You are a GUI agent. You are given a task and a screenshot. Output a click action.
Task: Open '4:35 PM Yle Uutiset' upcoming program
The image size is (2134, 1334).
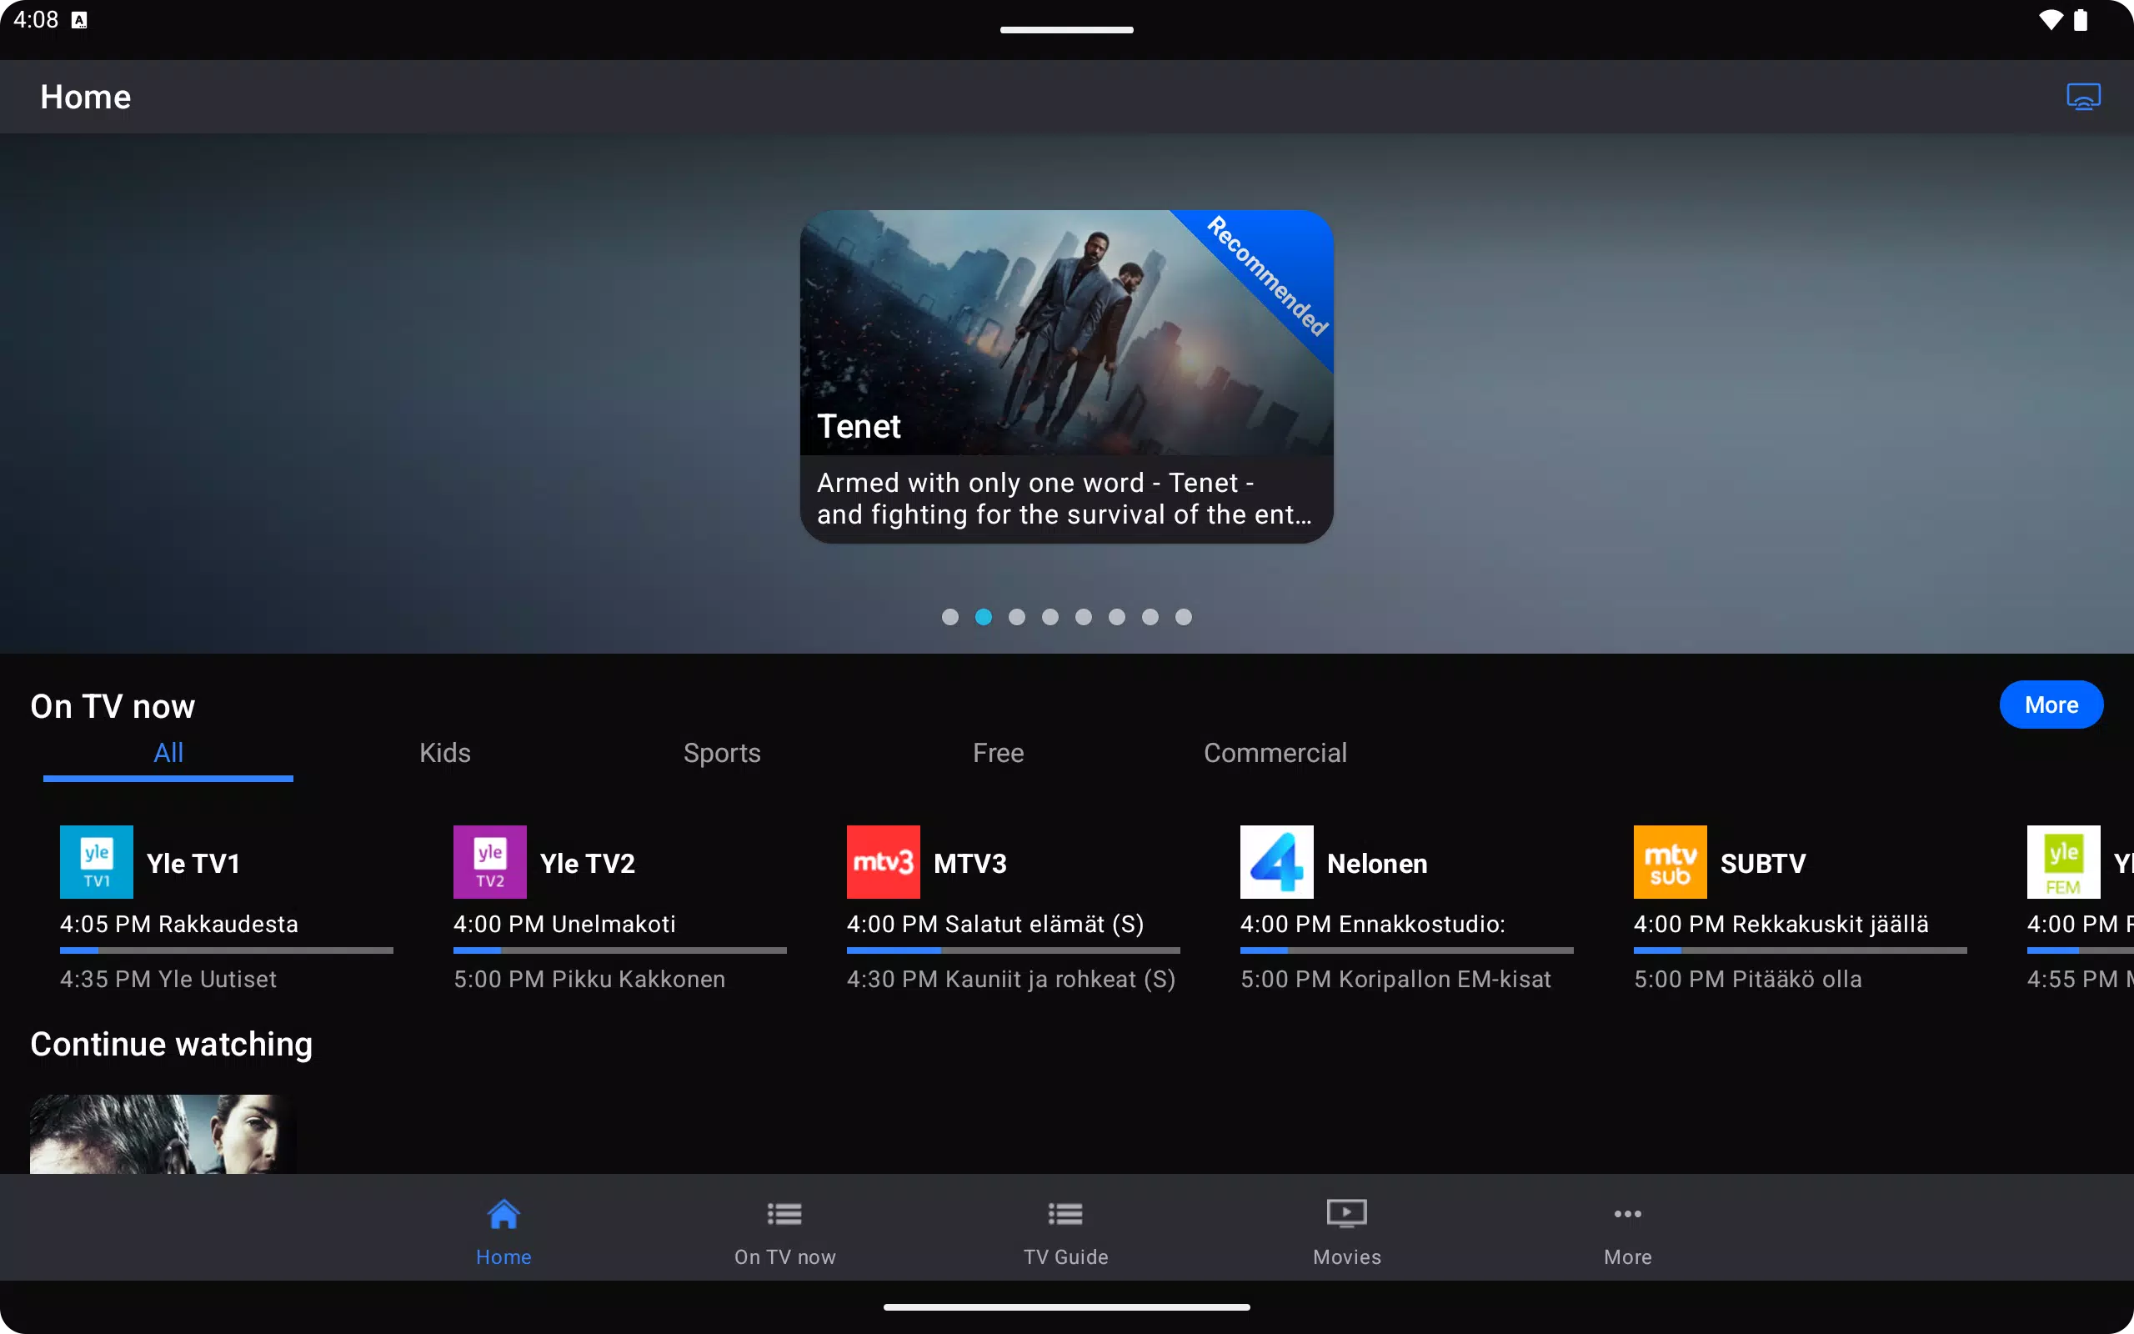click(x=168, y=980)
